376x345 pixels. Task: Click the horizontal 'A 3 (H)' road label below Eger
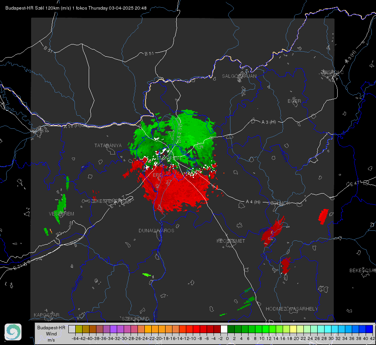(x=268, y=122)
